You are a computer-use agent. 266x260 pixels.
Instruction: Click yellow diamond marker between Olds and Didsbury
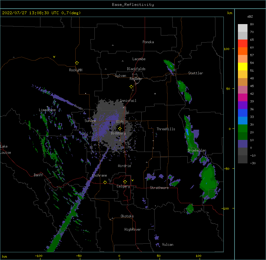tap(120, 129)
